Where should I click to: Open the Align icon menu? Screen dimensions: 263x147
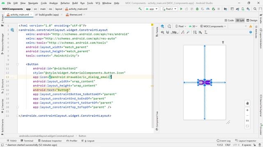point(200,32)
